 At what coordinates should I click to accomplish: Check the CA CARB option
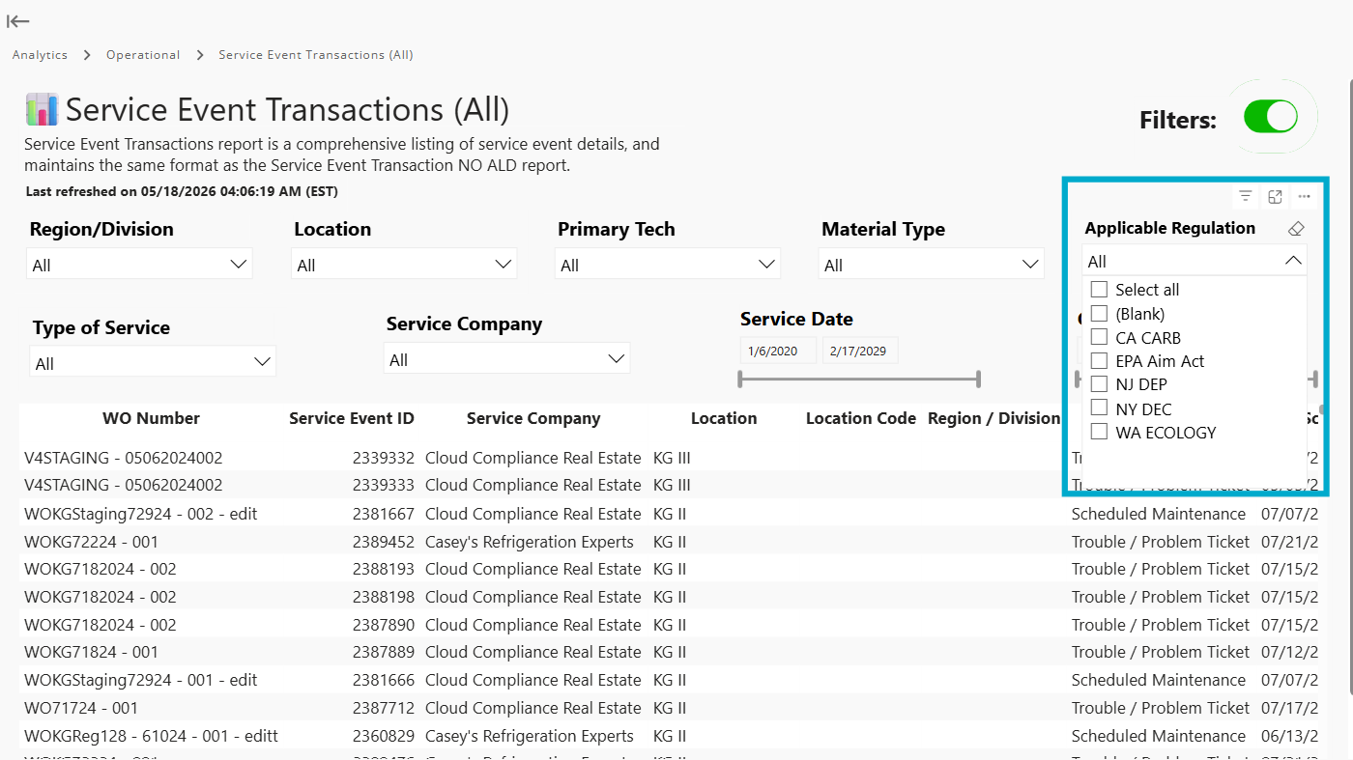[1099, 337]
